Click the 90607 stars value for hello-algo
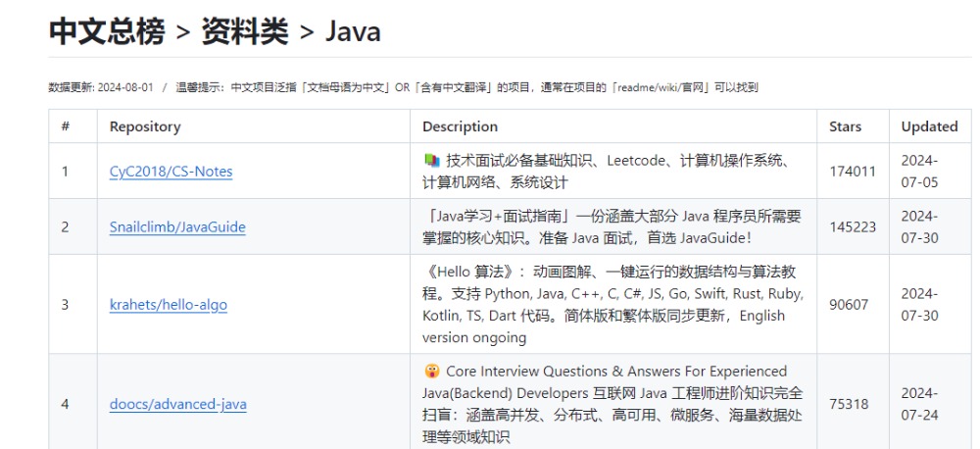The width and height of the screenshot is (980, 449). click(x=849, y=304)
